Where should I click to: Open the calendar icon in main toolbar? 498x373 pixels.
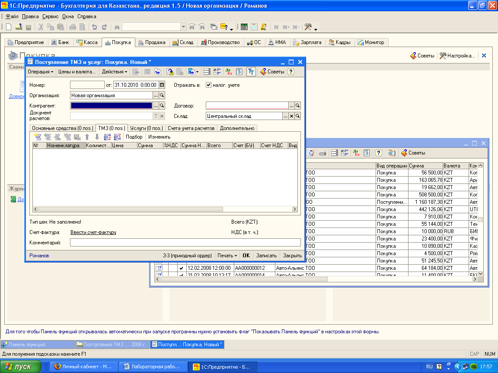click(254, 27)
